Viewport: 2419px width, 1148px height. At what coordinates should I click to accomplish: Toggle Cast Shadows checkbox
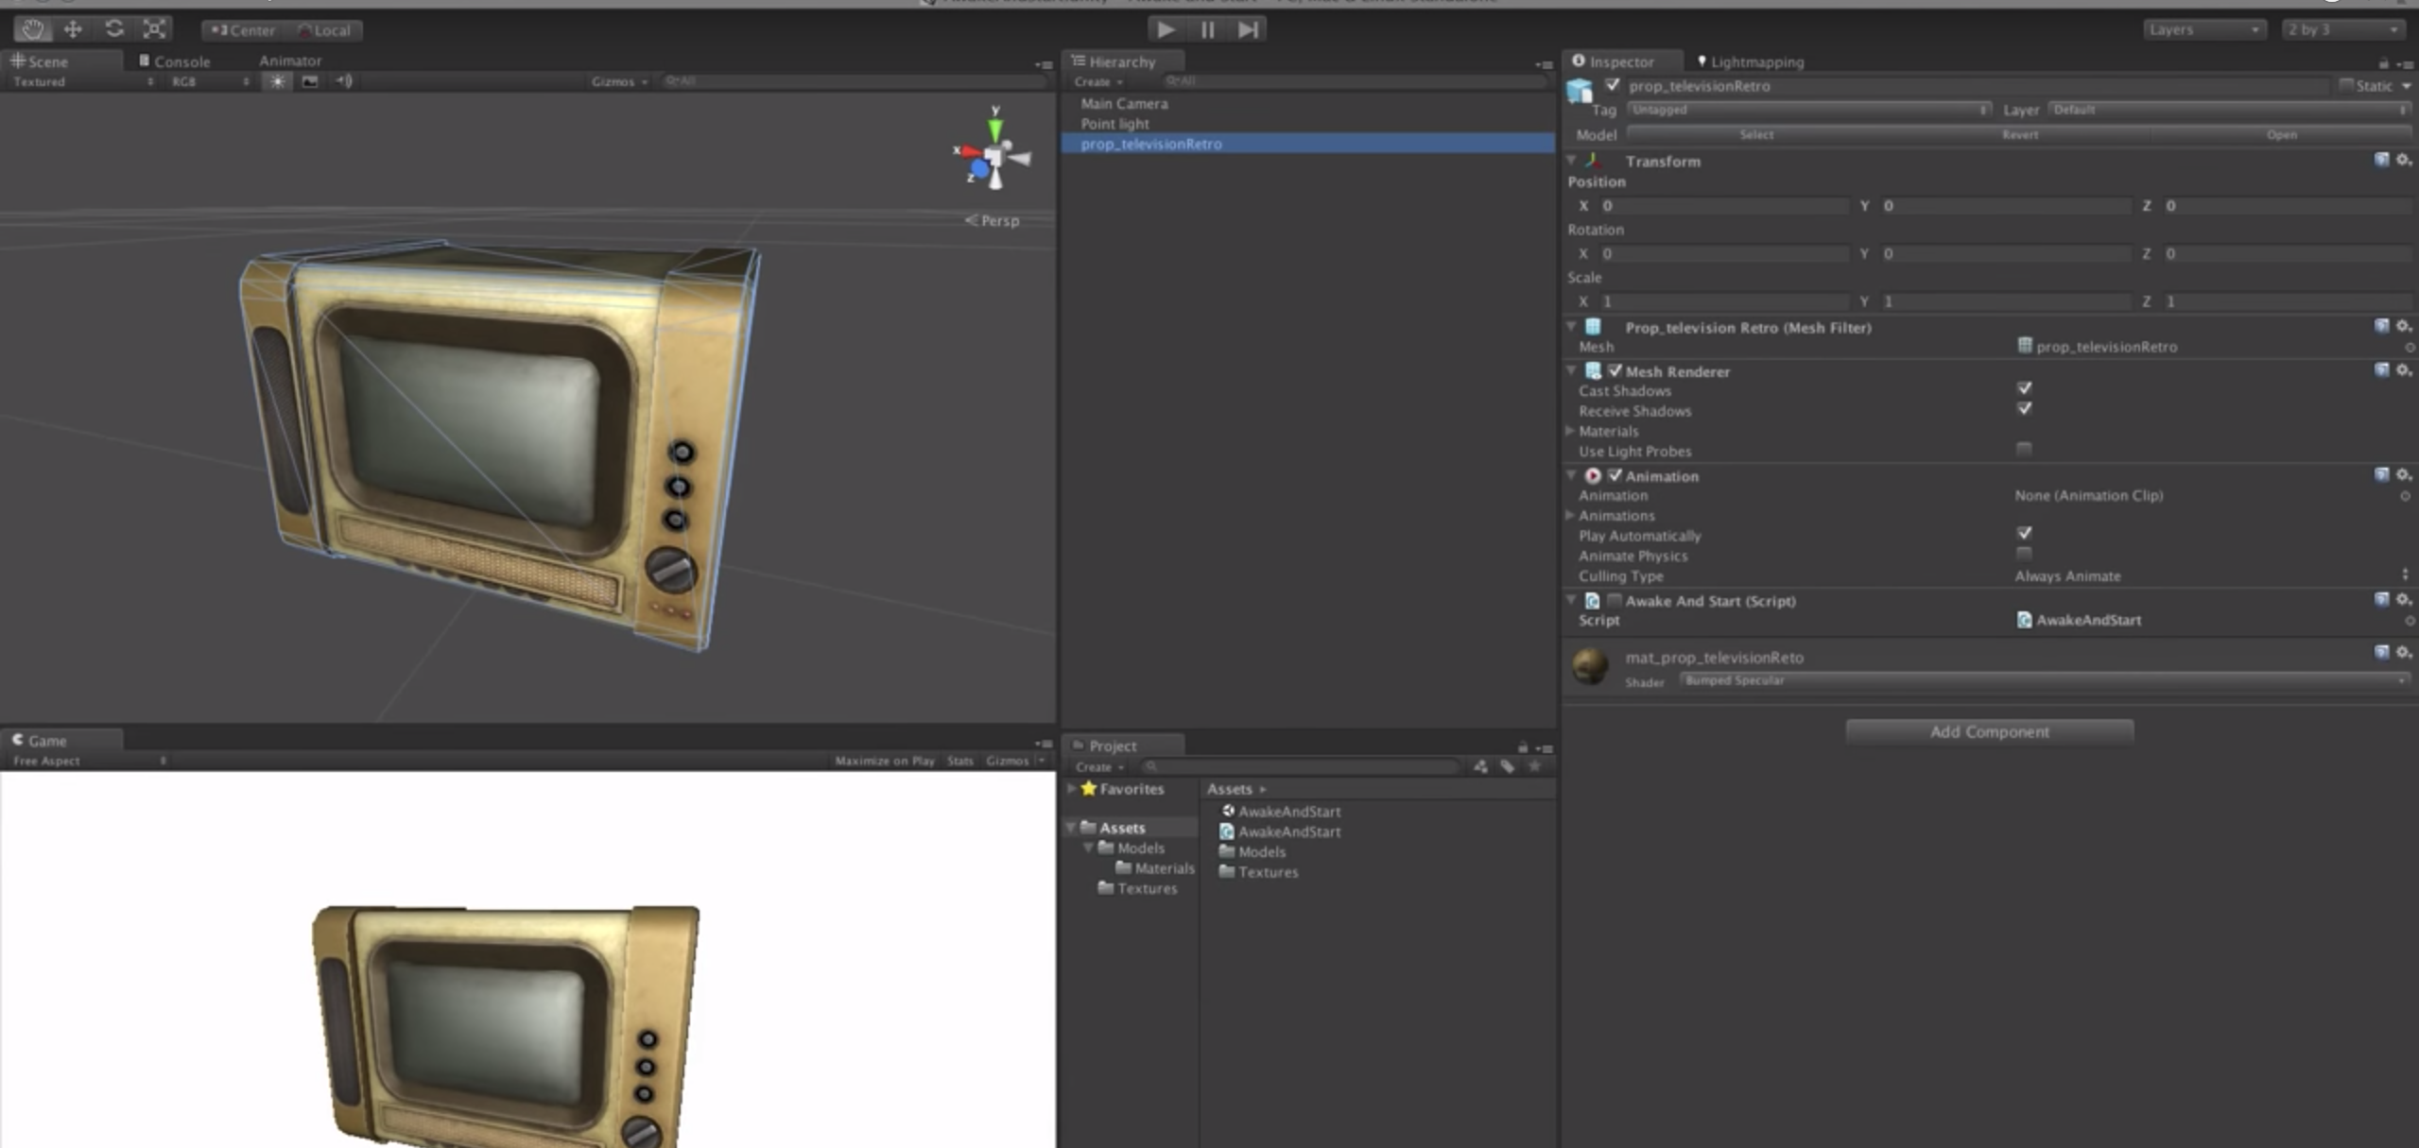tap(2023, 388)
